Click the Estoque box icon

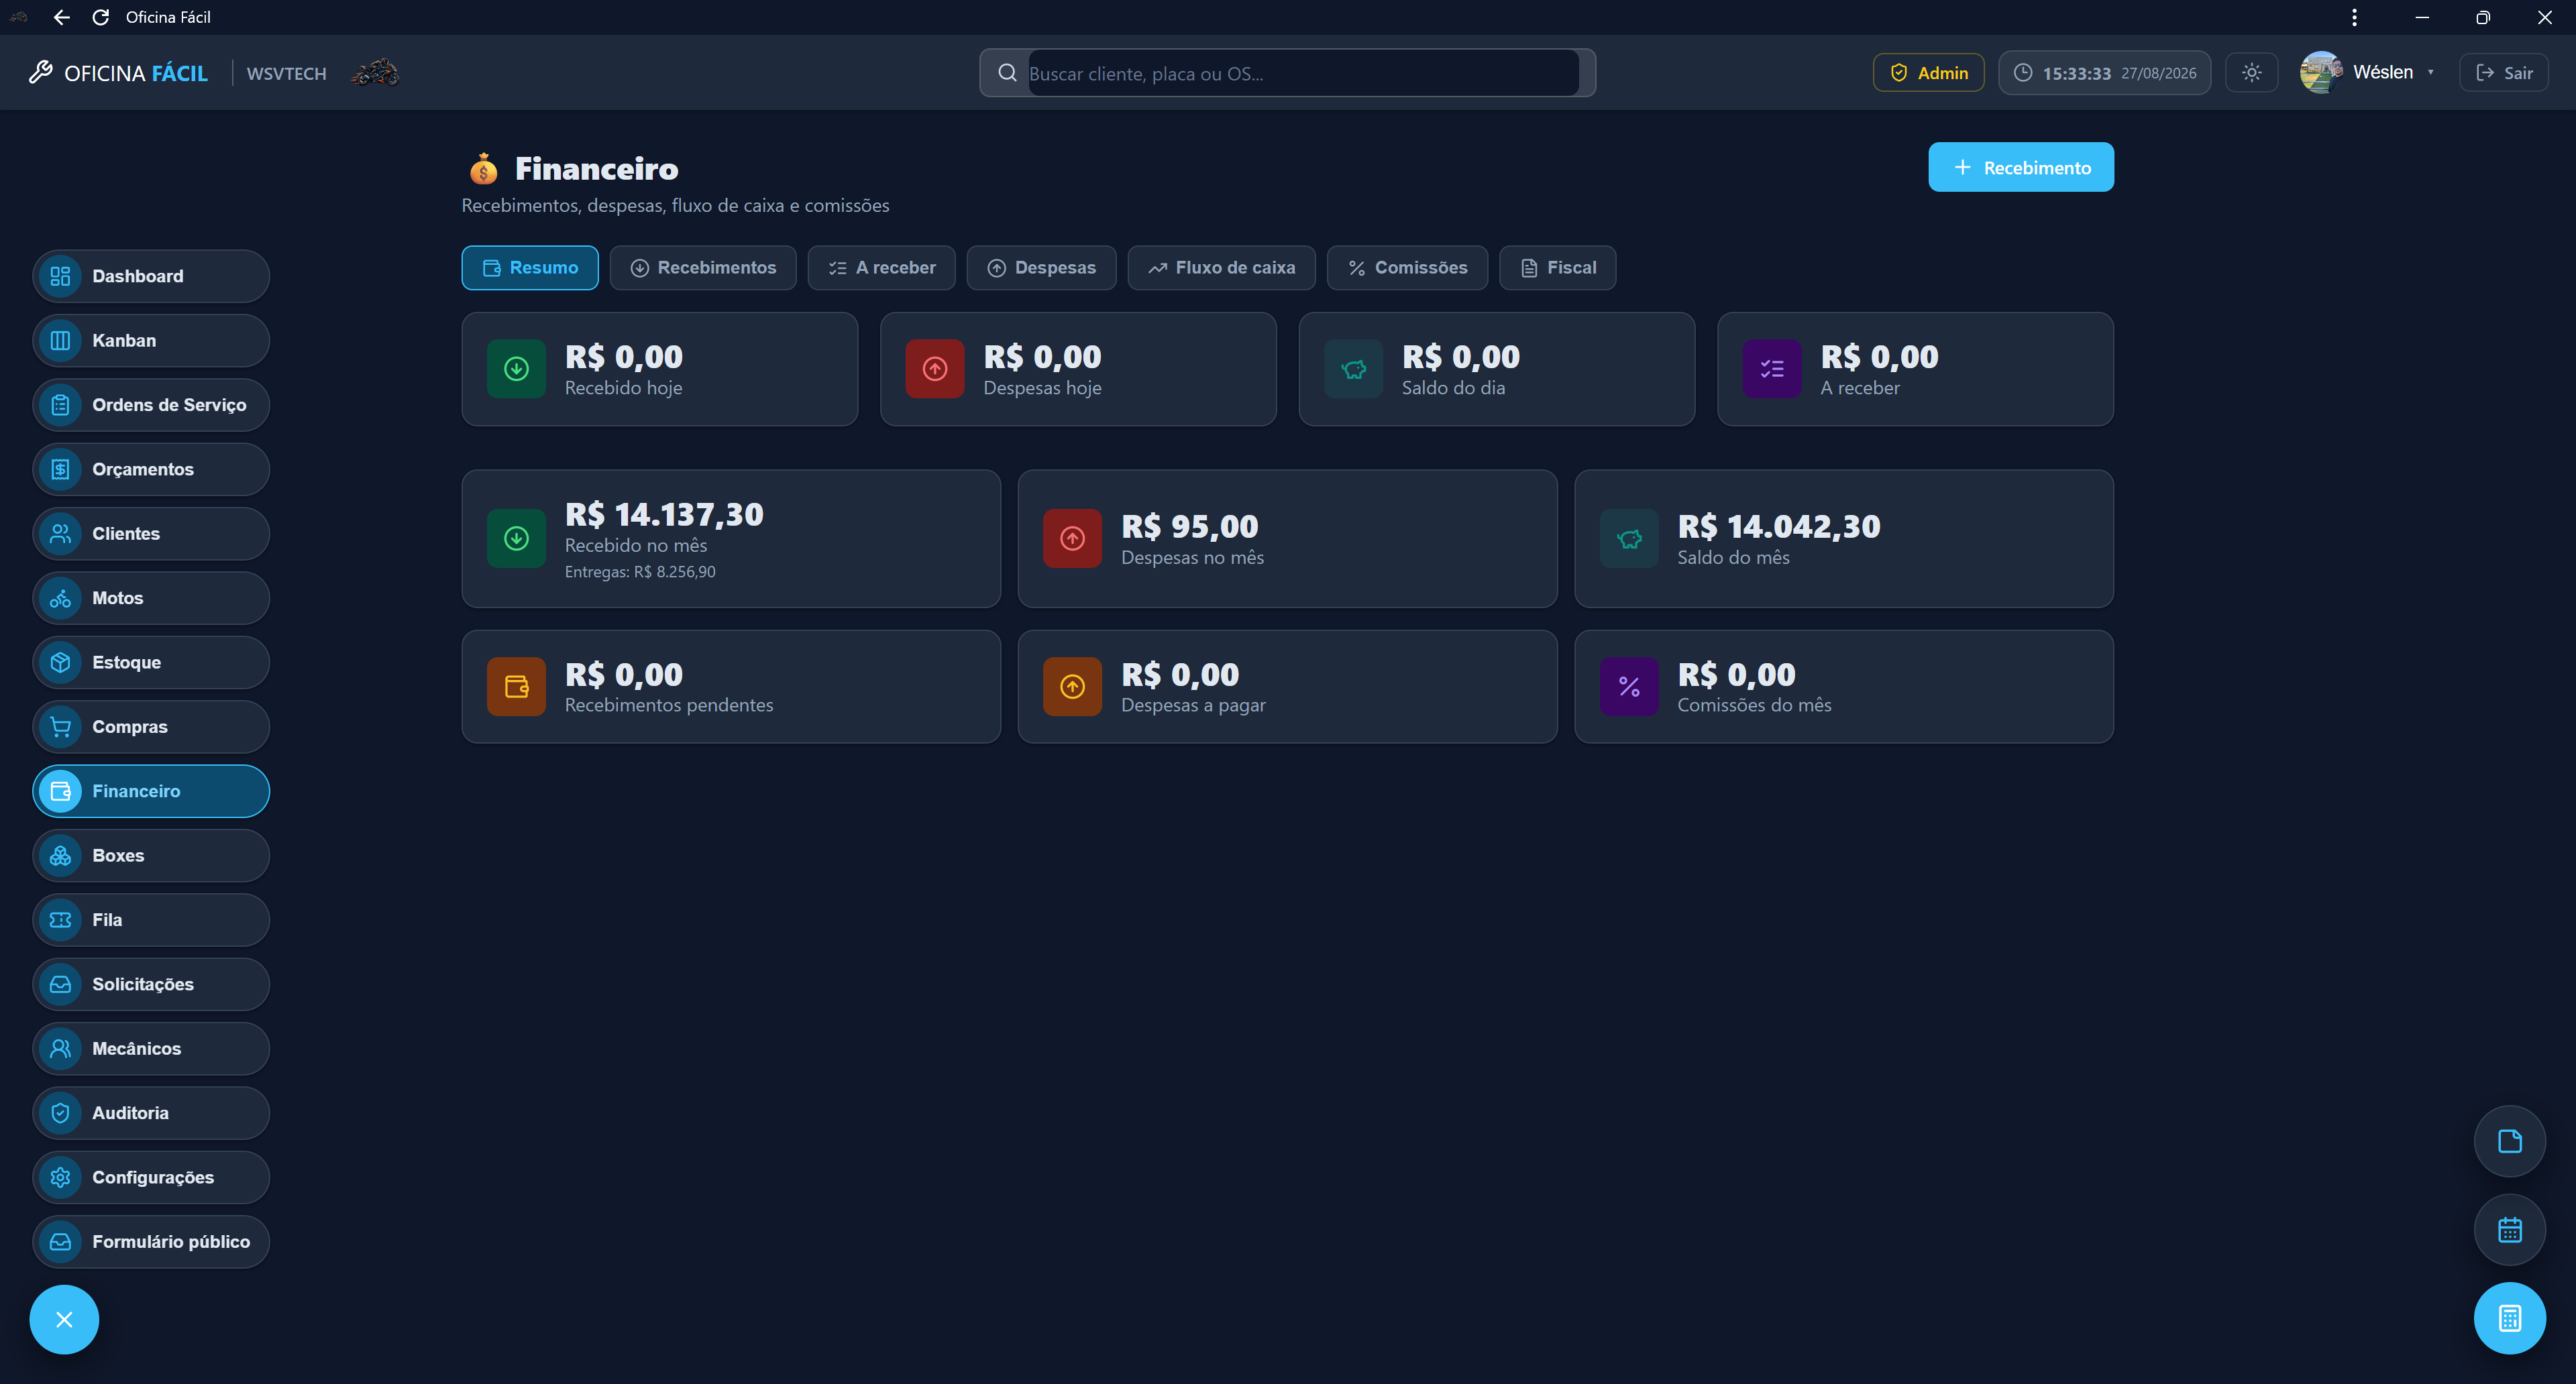(60, 662)
